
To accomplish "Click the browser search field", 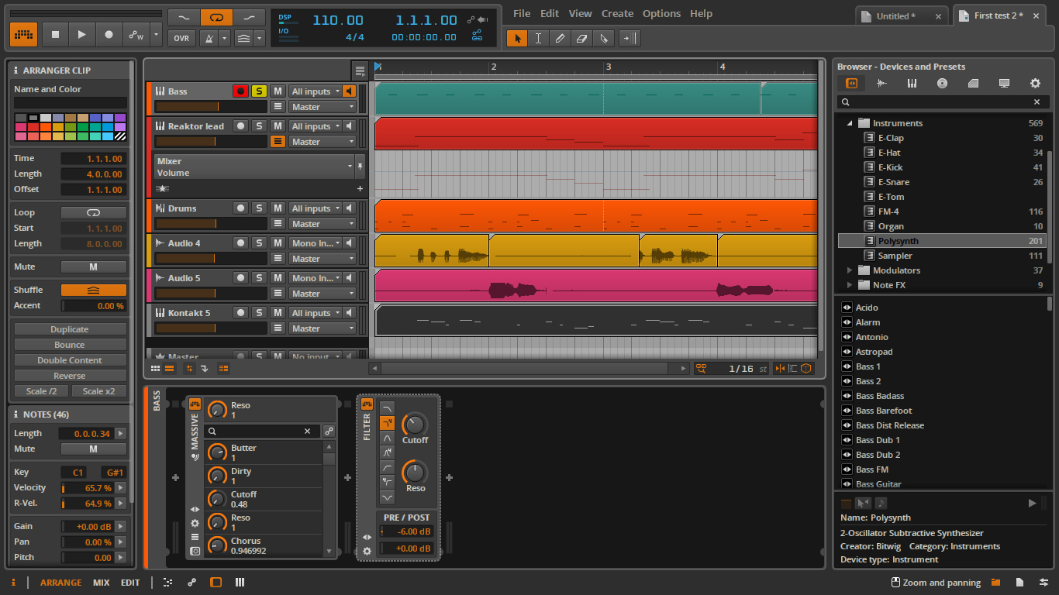I will click(930, 101).
